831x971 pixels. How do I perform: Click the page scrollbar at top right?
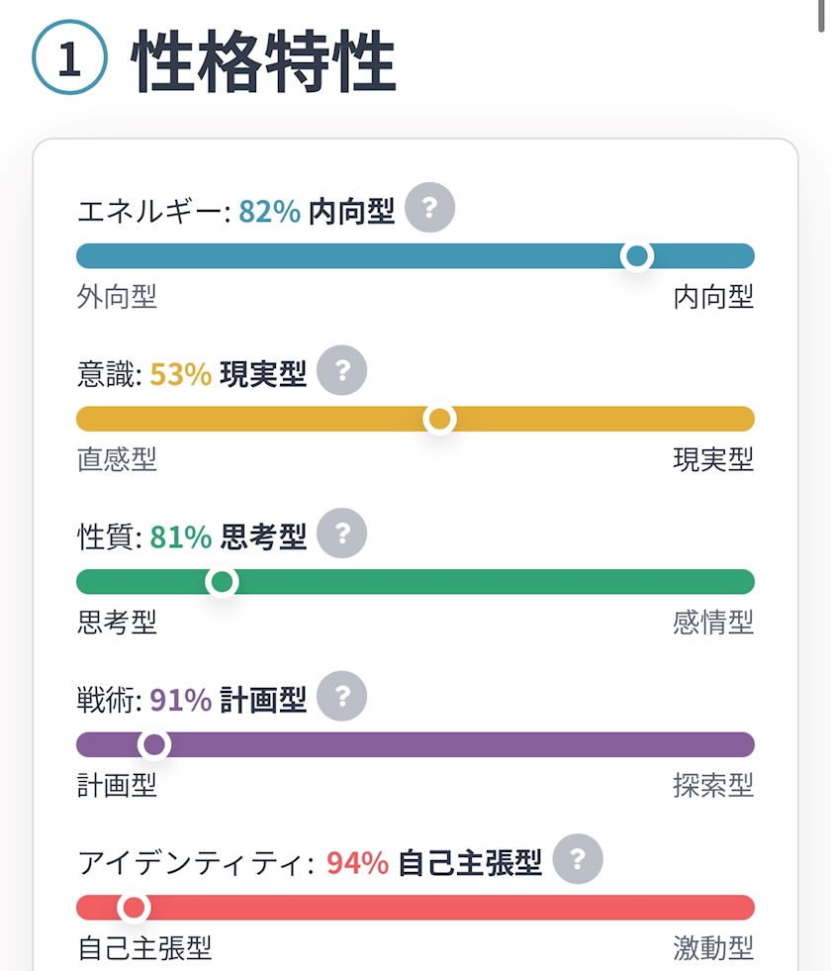coord(821,15)
